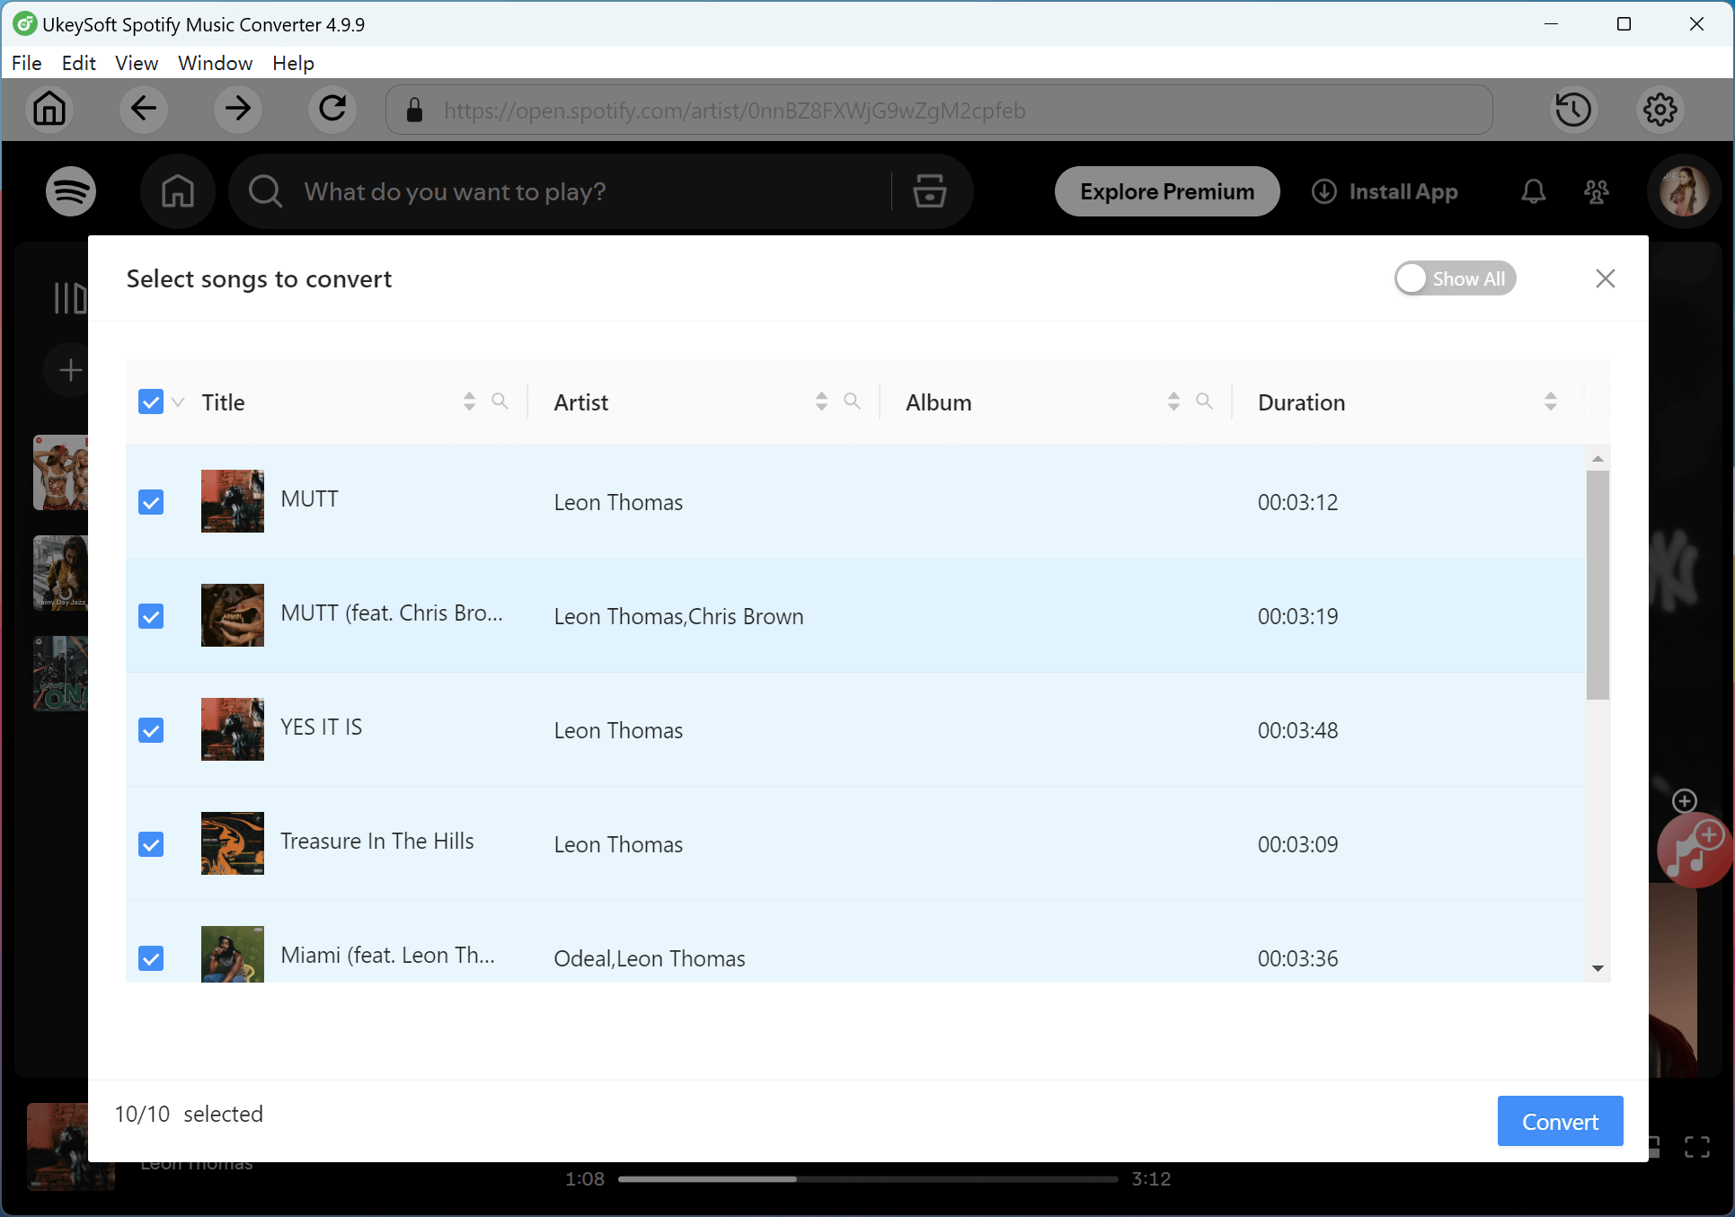Toggle the Show All switch
1735x1217 pixels.
click(1455, 278)
